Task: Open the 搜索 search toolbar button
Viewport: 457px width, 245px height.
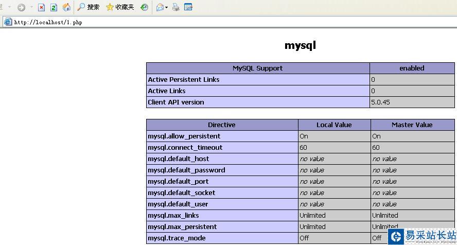Action: pyautogui.click(x=88, y=7)
